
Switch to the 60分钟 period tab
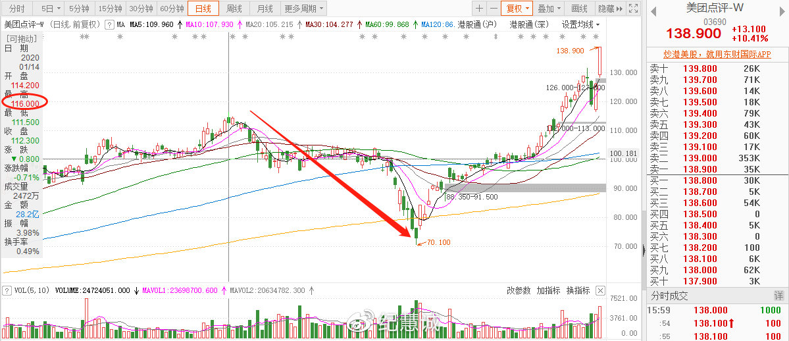pyautogui.click(x=172, y=8)
